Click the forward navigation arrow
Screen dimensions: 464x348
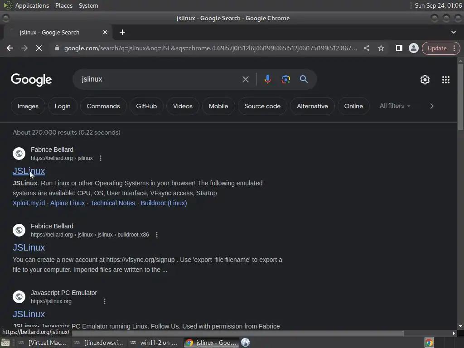click(x=24, y=48)
